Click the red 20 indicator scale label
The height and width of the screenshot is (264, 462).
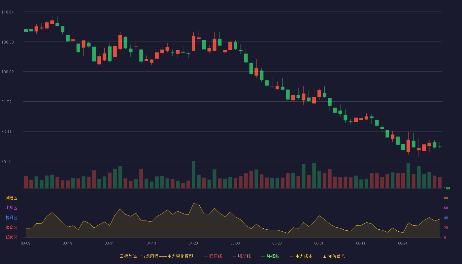[446, 228]
